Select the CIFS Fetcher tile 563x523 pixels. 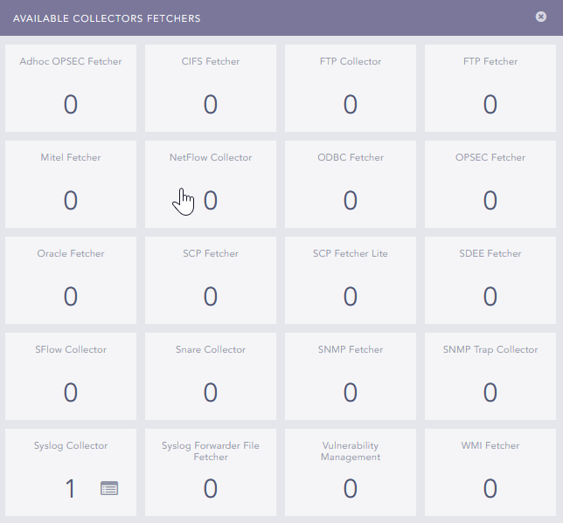coord(211,88)
